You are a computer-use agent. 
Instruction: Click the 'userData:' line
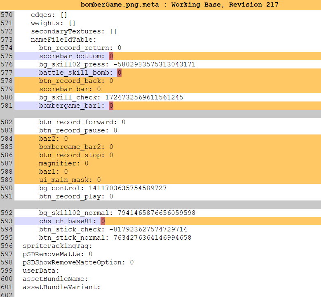[x=41, y=271]
